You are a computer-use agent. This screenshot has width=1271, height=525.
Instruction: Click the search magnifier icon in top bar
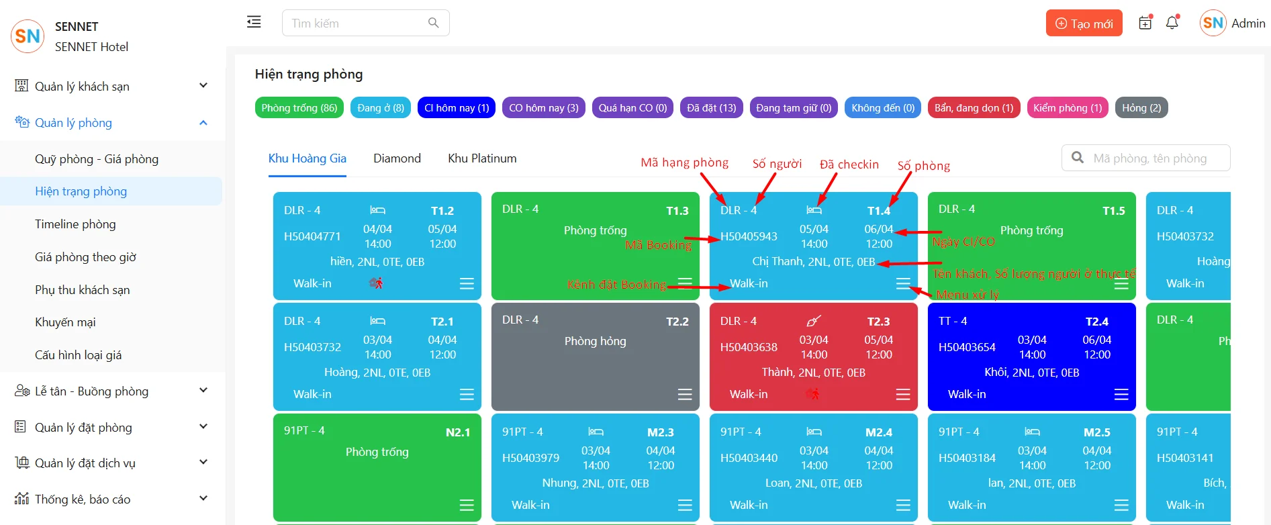pos(434,23)
